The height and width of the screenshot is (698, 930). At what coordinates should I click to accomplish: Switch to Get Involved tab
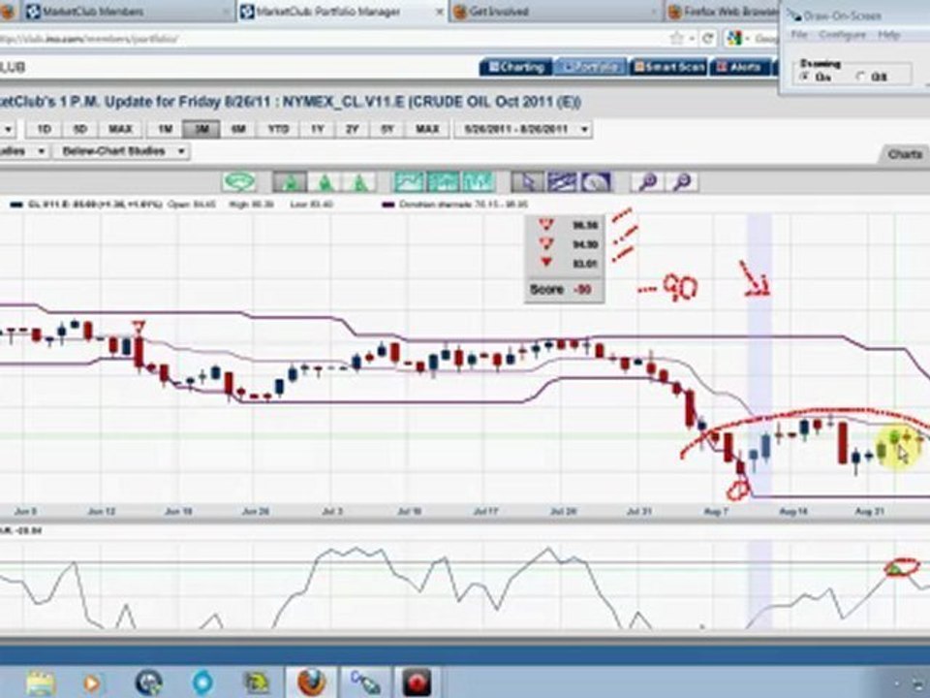point(556,12)
